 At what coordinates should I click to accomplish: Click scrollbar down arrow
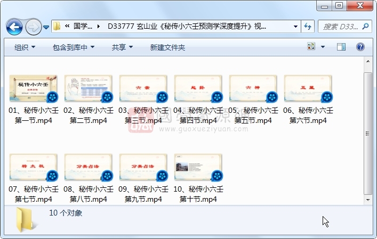tap(368, 200)
